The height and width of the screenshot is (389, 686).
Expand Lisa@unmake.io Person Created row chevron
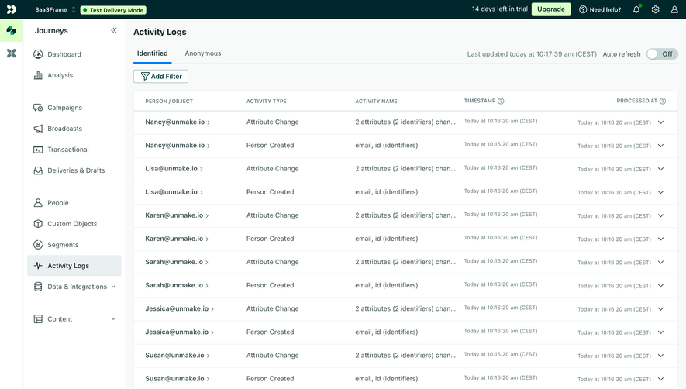tap(660, 192)
